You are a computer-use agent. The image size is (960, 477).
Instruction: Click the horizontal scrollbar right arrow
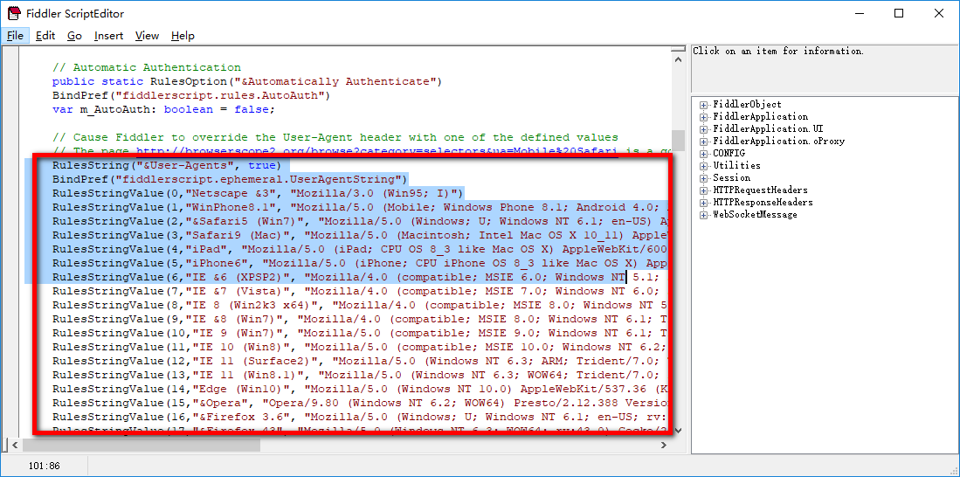(x=664, y=446)
